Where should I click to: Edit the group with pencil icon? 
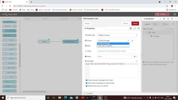[132, 41]
